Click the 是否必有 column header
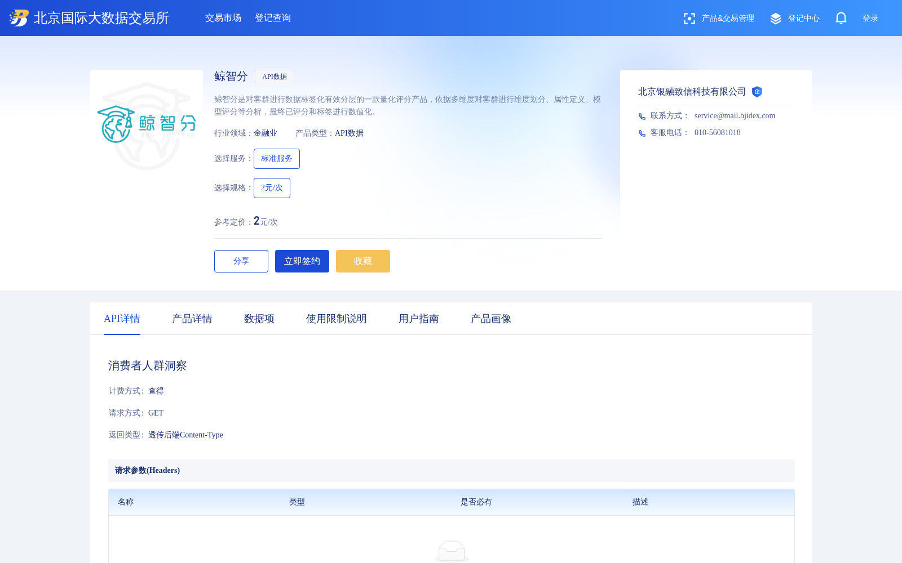902x563 pixels. point(476,502)
